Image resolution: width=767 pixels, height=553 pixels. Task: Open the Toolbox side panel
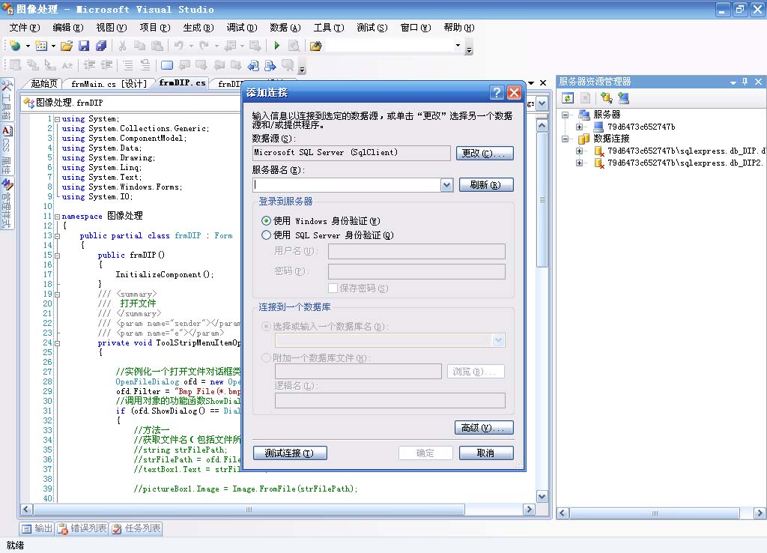tap(6, 100)
